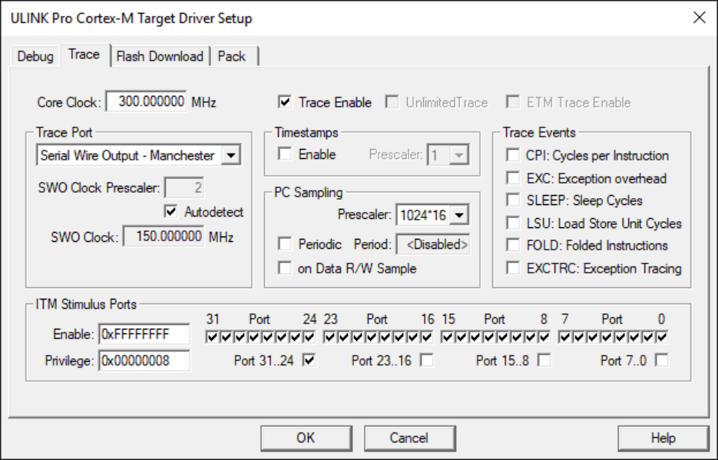This screenshot has height=460, width=718.
Task: Uncheck ITM stimulus port 23 checkbox
Action: coord(329,337)
